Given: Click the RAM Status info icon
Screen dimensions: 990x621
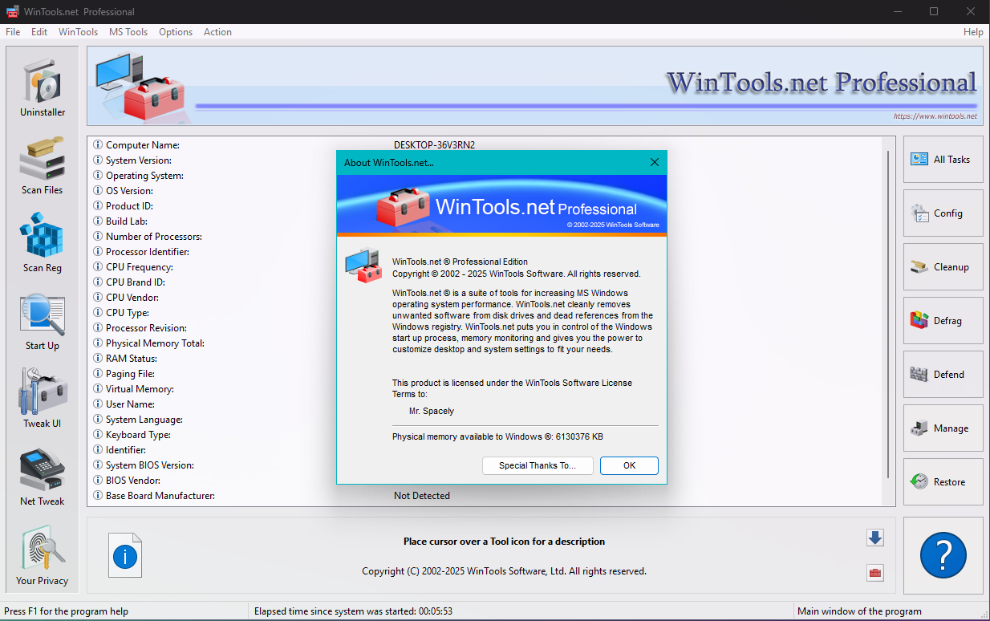Looking at the screenshot, I should coord(98,359).
